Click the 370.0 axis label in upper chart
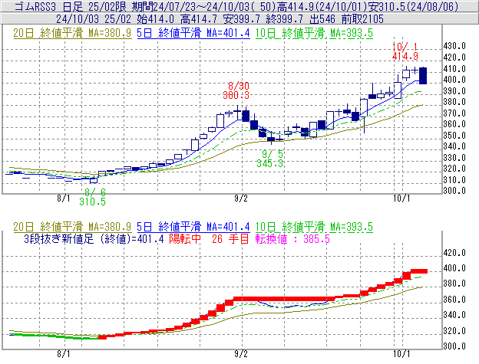 pos(454,113)
